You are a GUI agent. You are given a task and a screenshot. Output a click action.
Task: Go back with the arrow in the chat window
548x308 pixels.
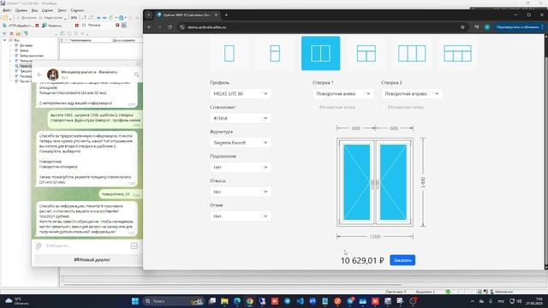click(39, 74)
